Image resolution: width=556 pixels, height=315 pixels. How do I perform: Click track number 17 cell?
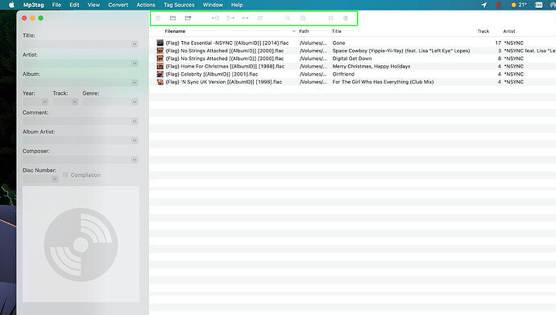498,43
